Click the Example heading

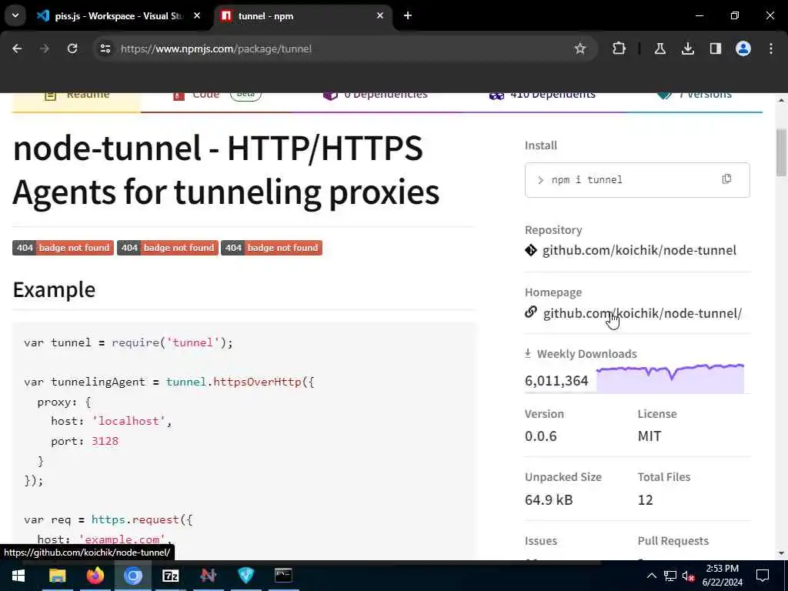coord(55,290)
